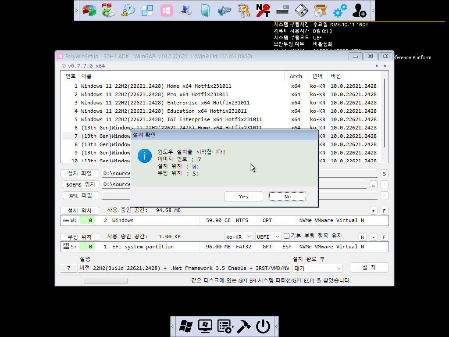Image resolution: width=449 pixels, height=337 pixels.
Task: Click the add user silhouette icon
Action: click(x=359, y=11)
